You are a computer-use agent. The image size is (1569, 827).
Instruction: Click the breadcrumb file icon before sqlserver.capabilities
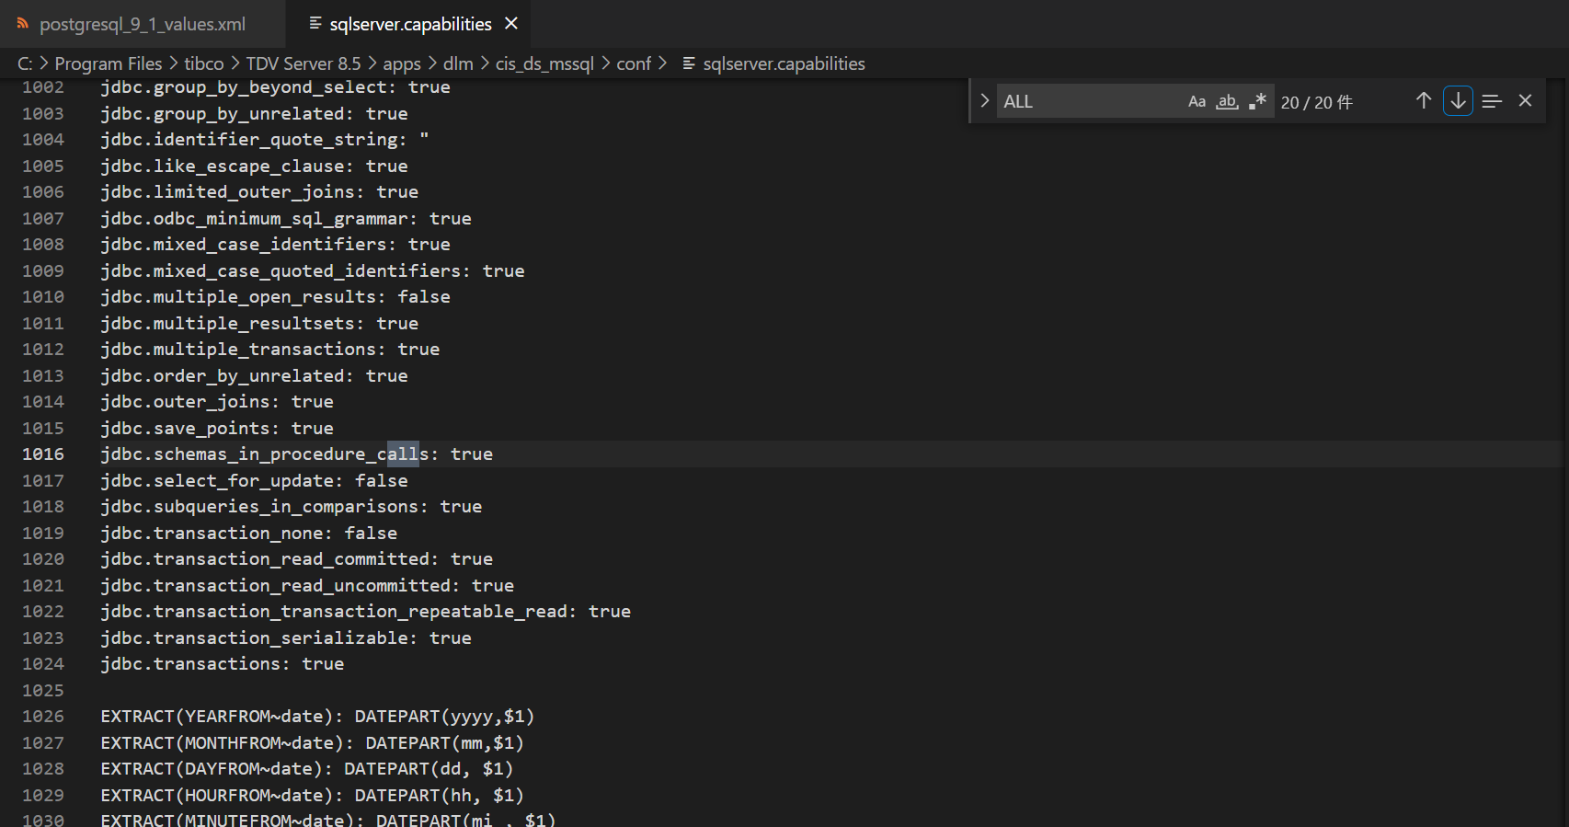[689, 63]
